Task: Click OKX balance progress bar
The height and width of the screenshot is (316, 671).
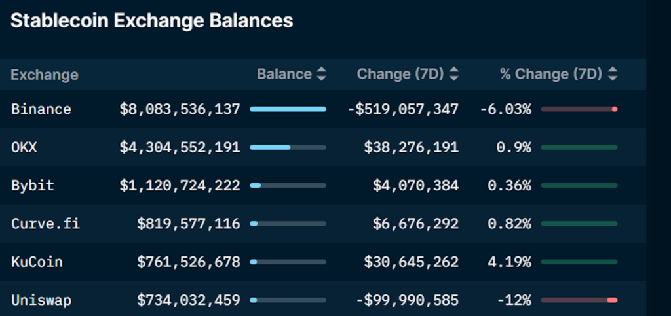Action: click(288, 147)
